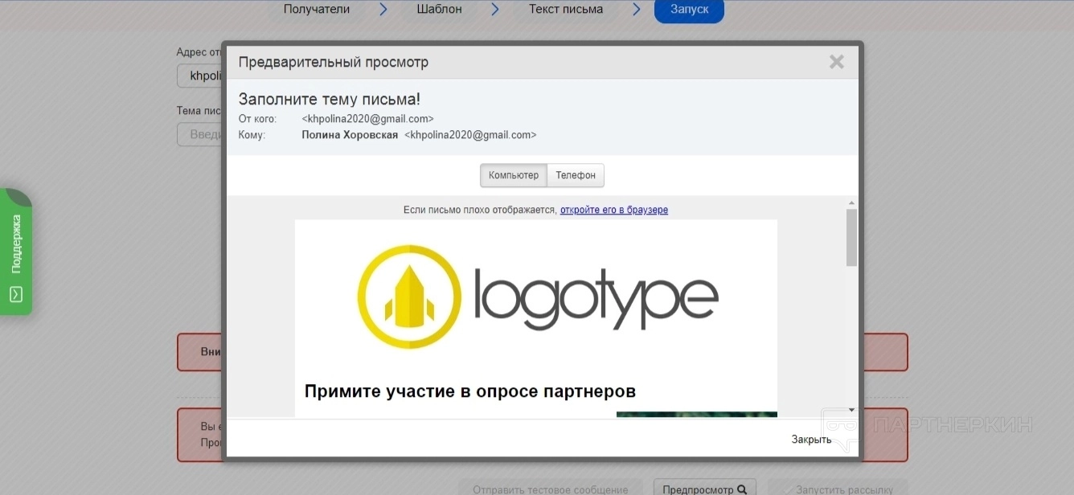1074x495 pixels.
Task: Open the 'откройте его в браузере' link
Action: pos(613,210)
